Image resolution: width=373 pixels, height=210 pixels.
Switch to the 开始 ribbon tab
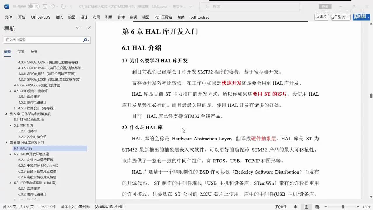coord(22,17)
